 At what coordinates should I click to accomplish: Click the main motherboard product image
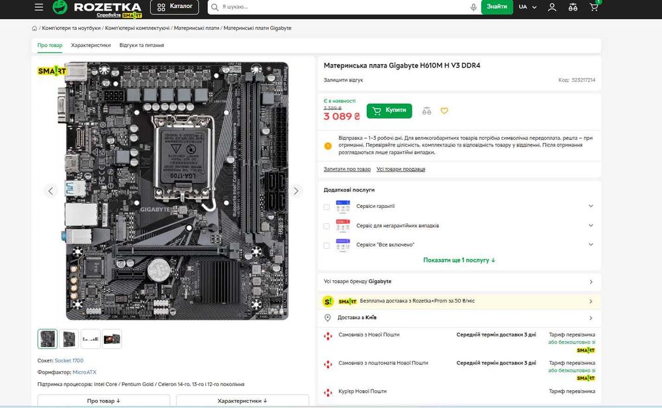coord(177,191)
